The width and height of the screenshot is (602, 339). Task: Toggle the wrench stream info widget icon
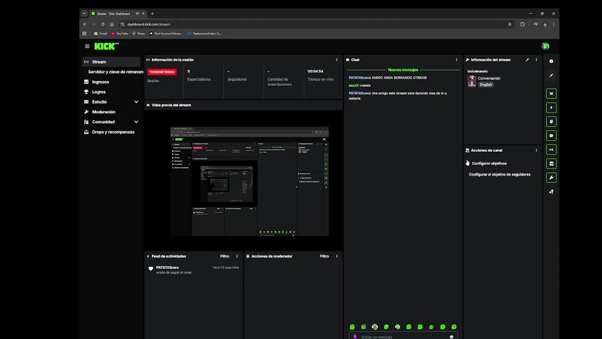pos(551,178)
